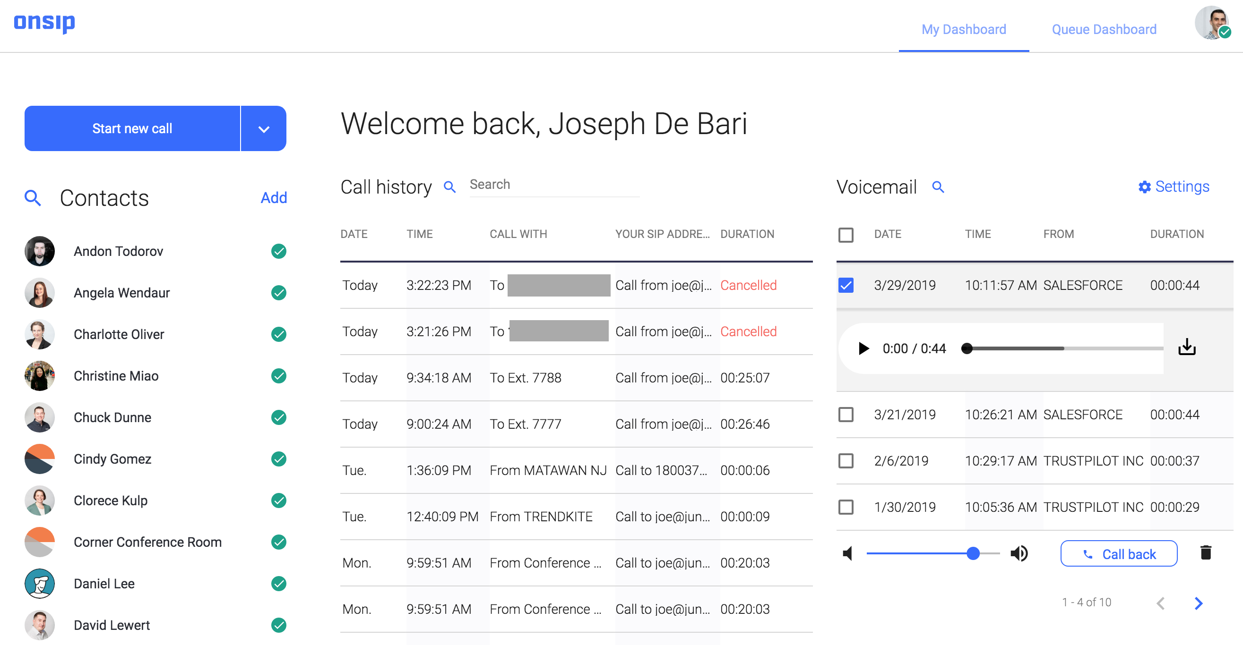Click the onsip logo

coord(44,22)
